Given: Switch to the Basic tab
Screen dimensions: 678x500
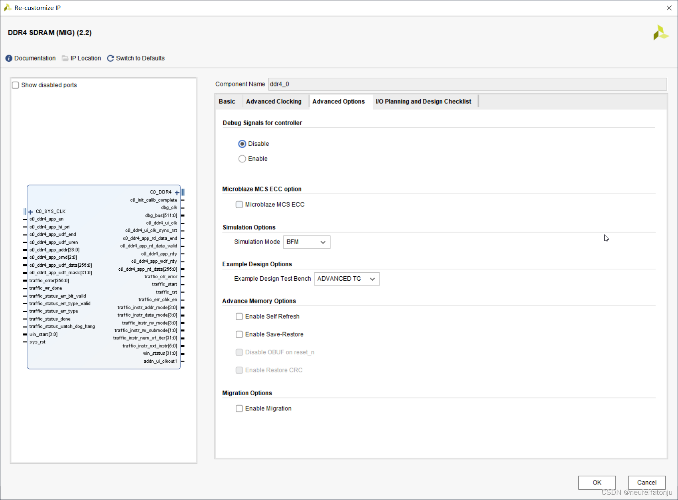Looking at the screenshot, I should coord(227,102).
